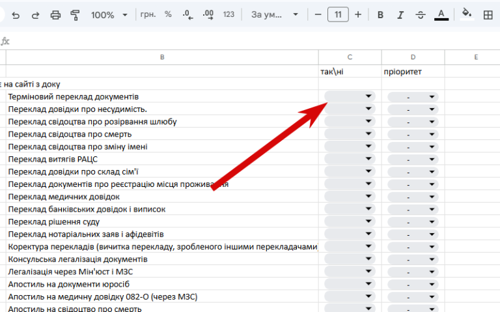Select cell Переклад нотаріальних заяв і афідевітів
500x312 pixels.
162,234
